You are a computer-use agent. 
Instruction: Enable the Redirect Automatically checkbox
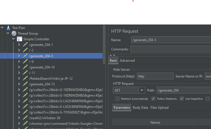point(117,99)
